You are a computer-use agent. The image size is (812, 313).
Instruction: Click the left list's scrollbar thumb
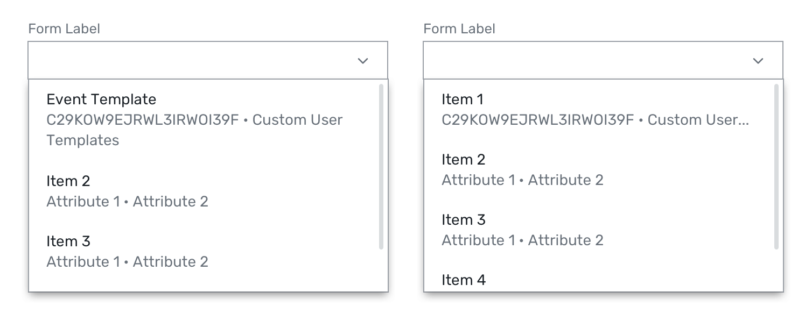[x=381, y=166]
